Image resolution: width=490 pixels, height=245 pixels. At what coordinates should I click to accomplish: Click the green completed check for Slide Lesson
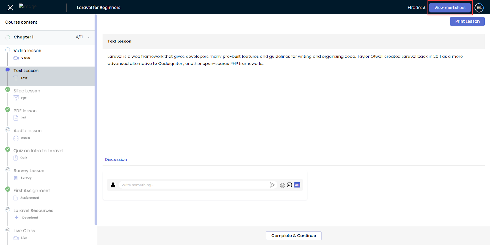(8, 89)
